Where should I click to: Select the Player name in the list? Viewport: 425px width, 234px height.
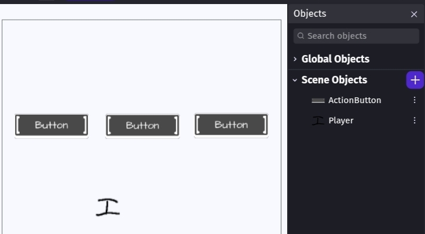pyautogui.click(x=340, y=120)
